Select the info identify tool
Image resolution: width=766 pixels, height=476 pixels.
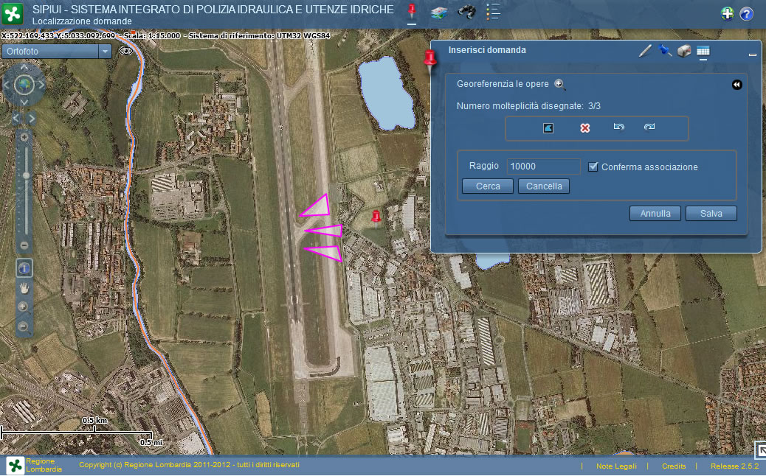click(24, 267)
